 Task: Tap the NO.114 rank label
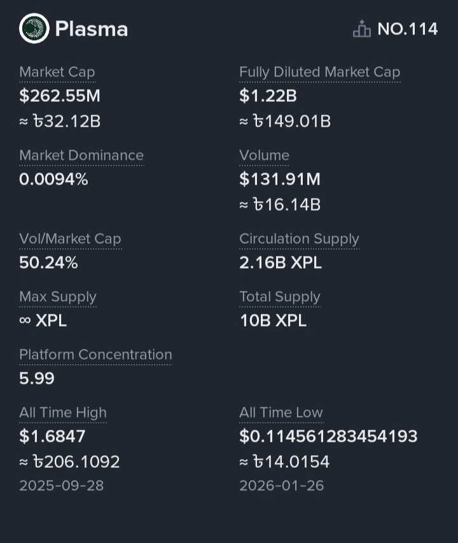[x=407, y=29]
